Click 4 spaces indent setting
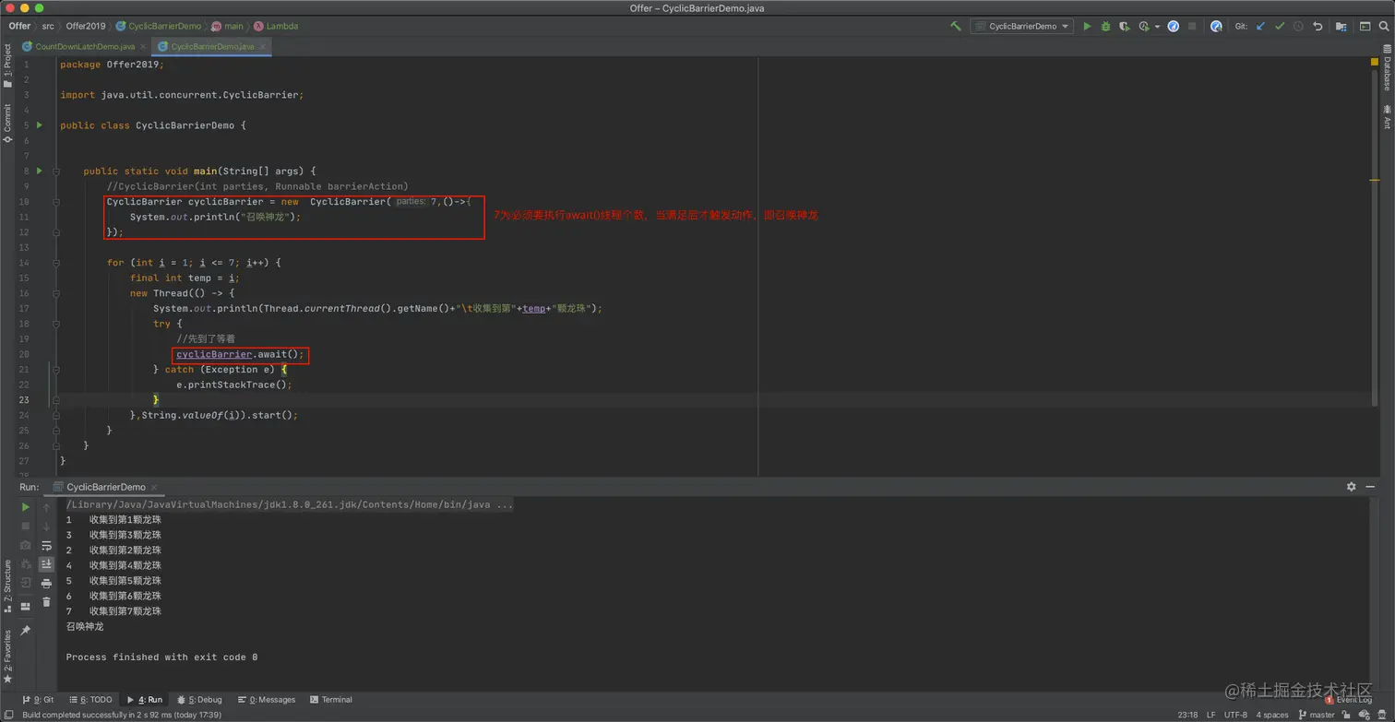1395x722 pixels. pyautogui.click(x=1271, y=715)
